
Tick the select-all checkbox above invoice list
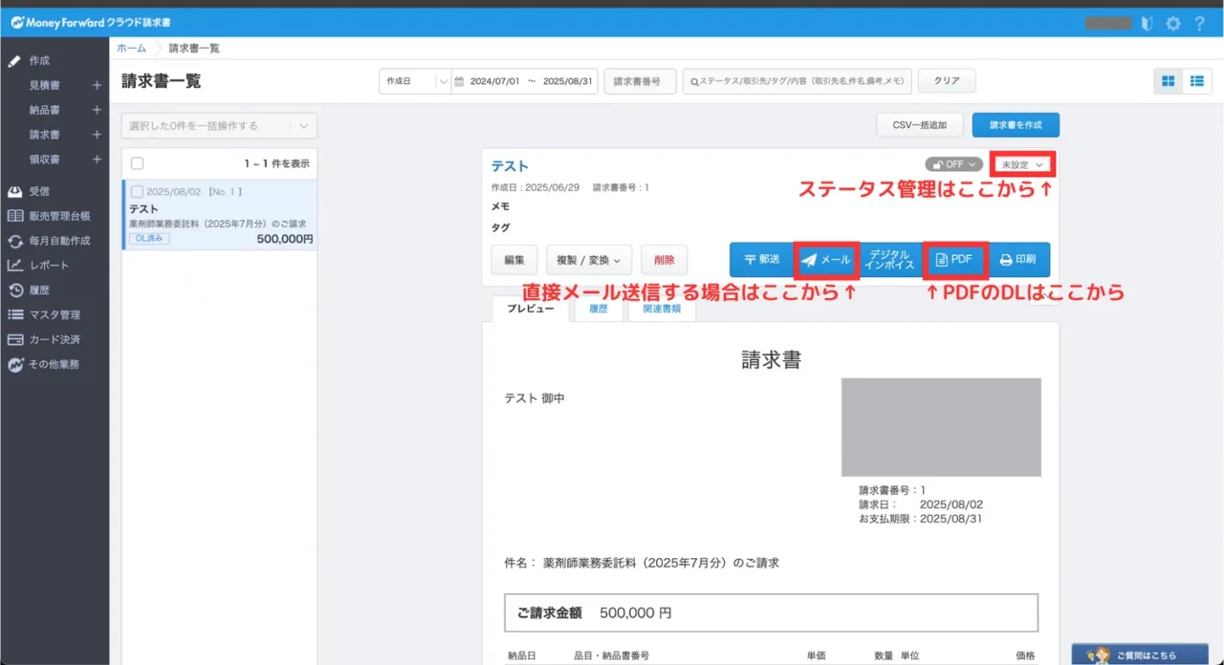coord(137,163)
